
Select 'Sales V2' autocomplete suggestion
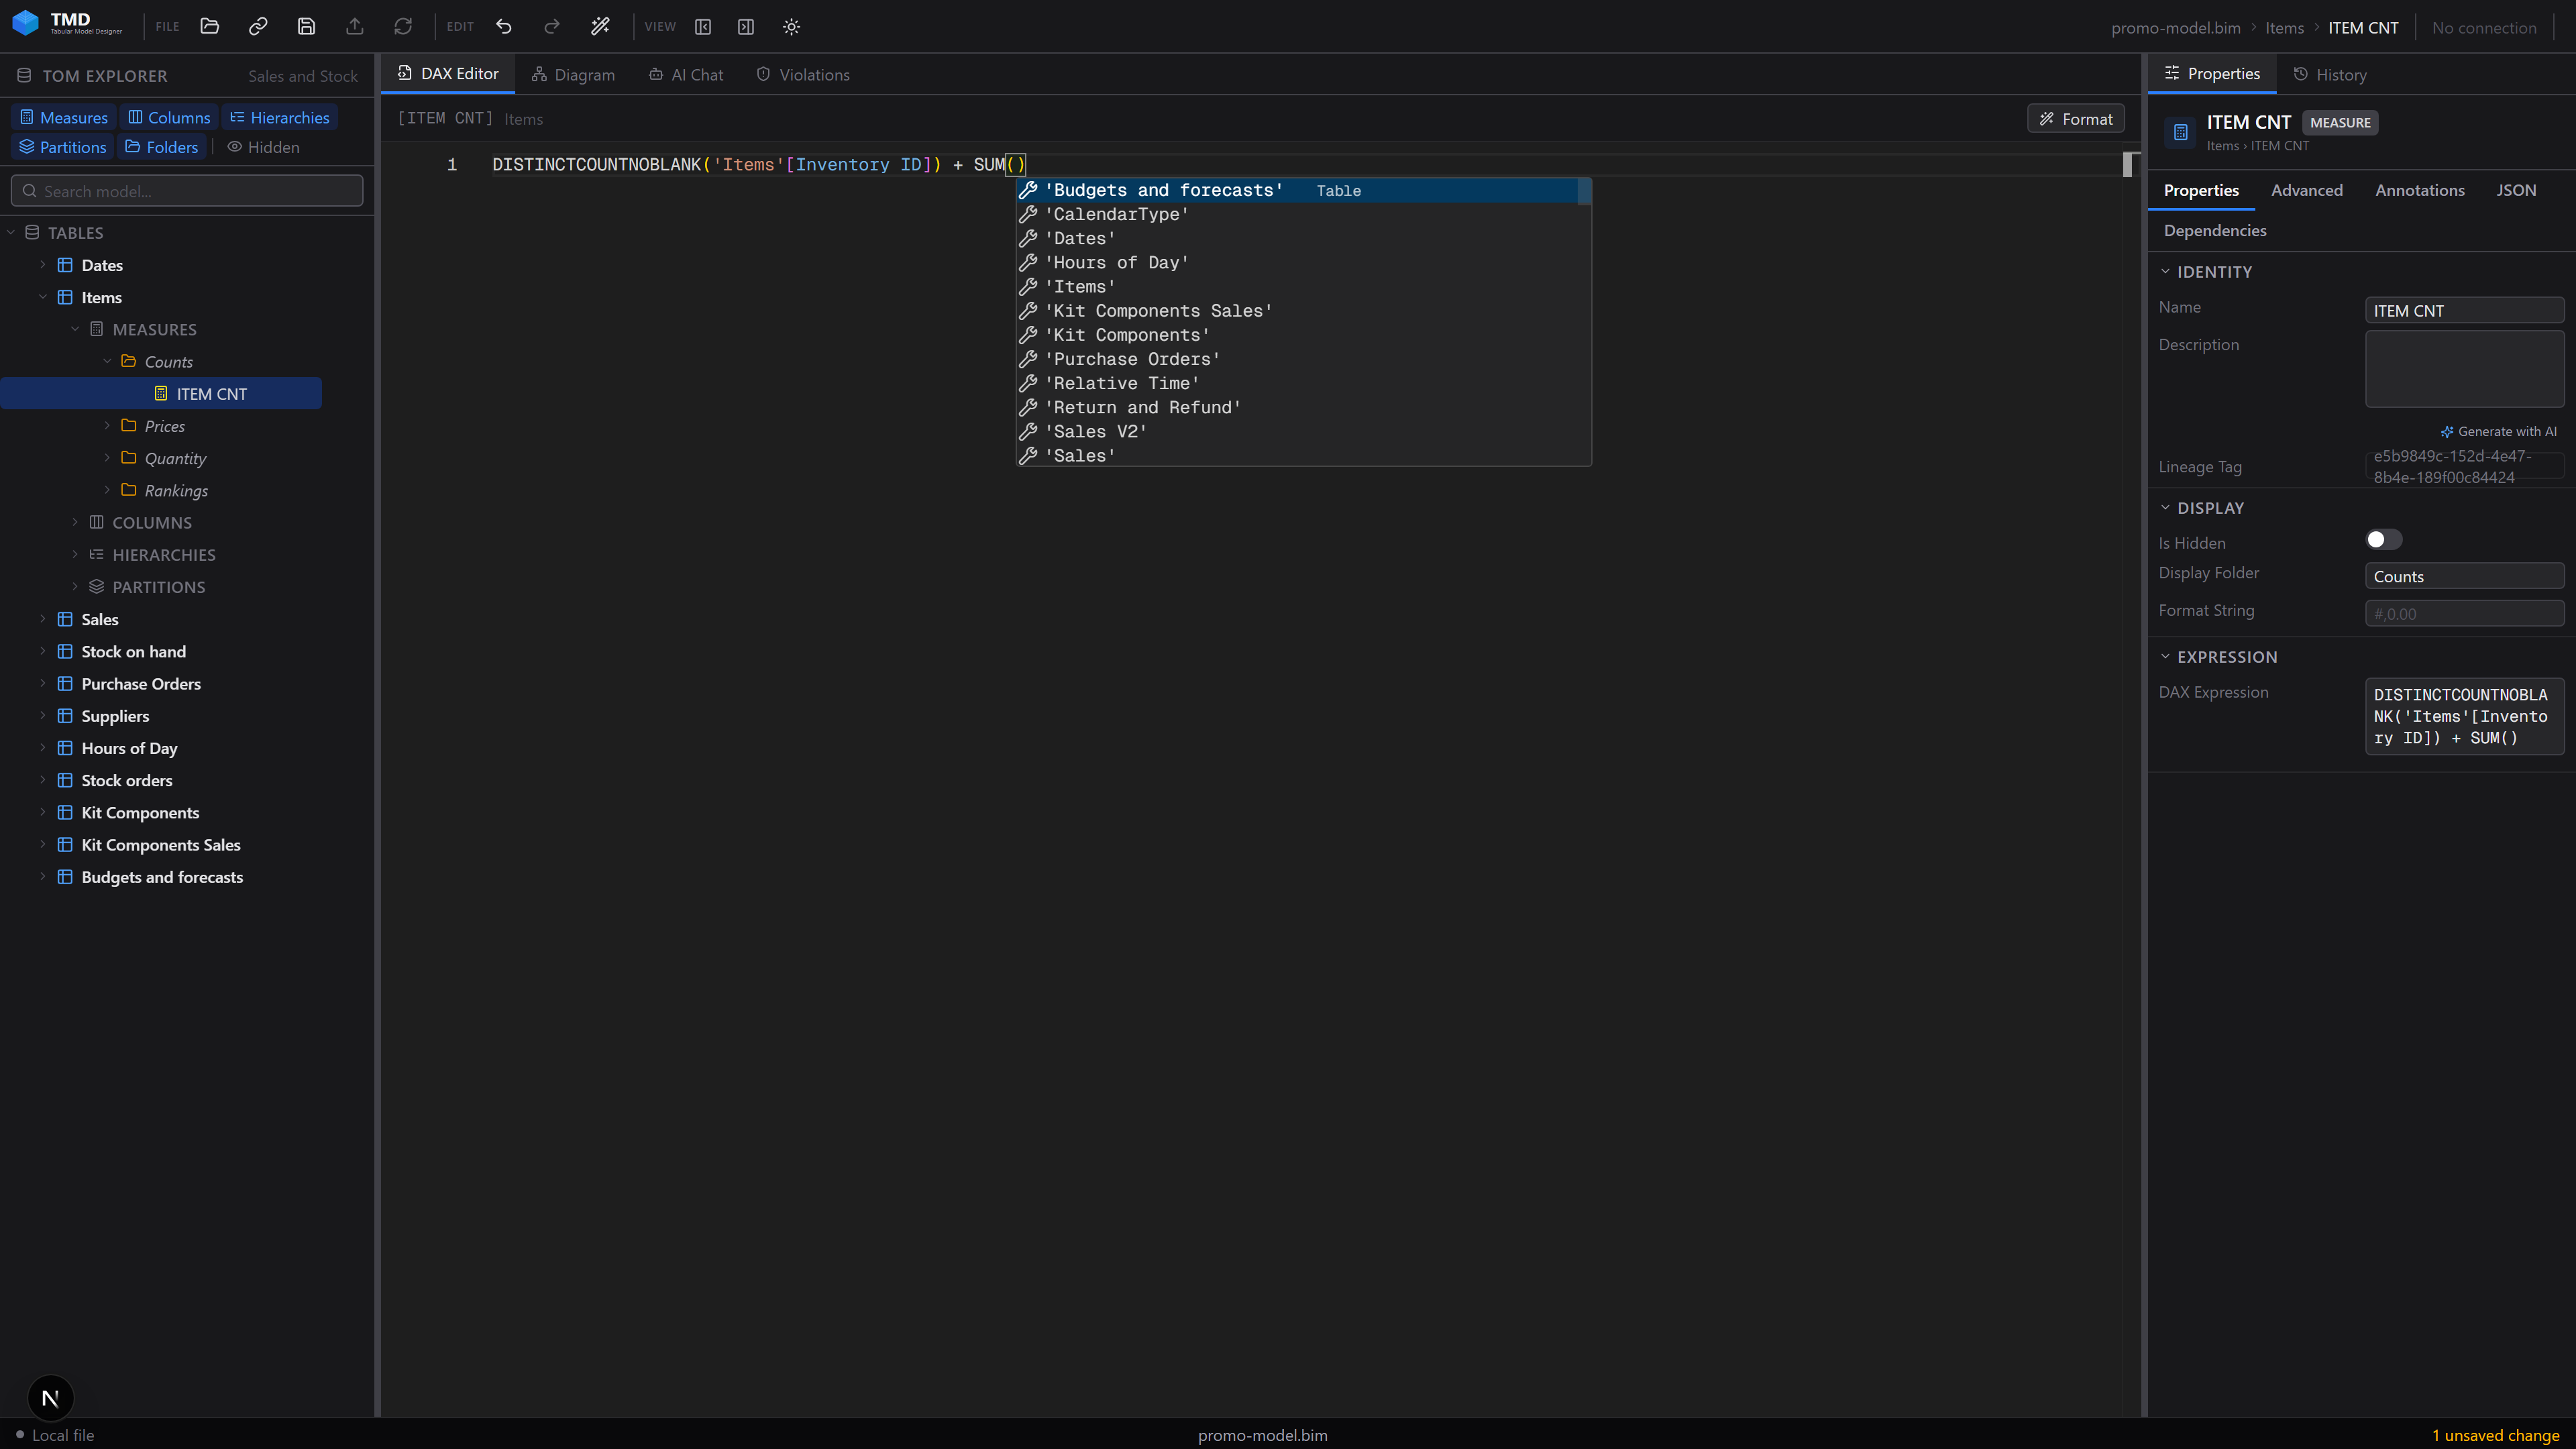point(1303,431)
